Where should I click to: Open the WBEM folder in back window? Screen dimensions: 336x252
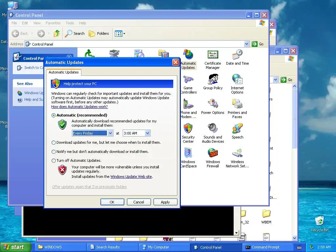click(x=266, y=217)
